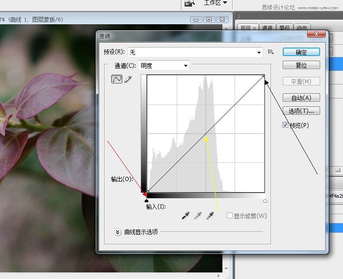Launch Adobe Bridge from the toolbar

click(x=189, y=3)
